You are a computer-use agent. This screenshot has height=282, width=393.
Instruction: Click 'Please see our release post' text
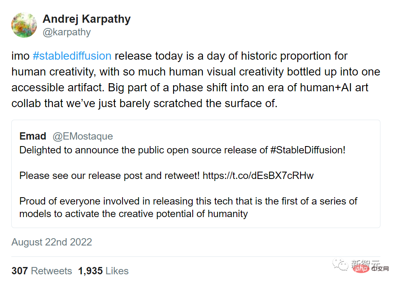click(110, 175)
